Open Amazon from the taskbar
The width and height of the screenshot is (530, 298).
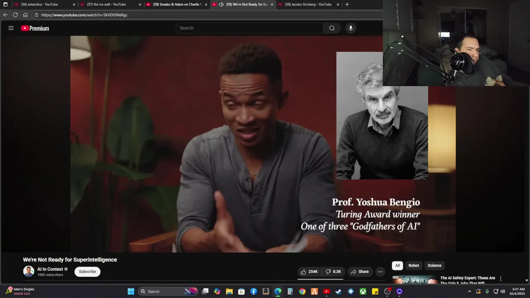(x=266, y=291)
